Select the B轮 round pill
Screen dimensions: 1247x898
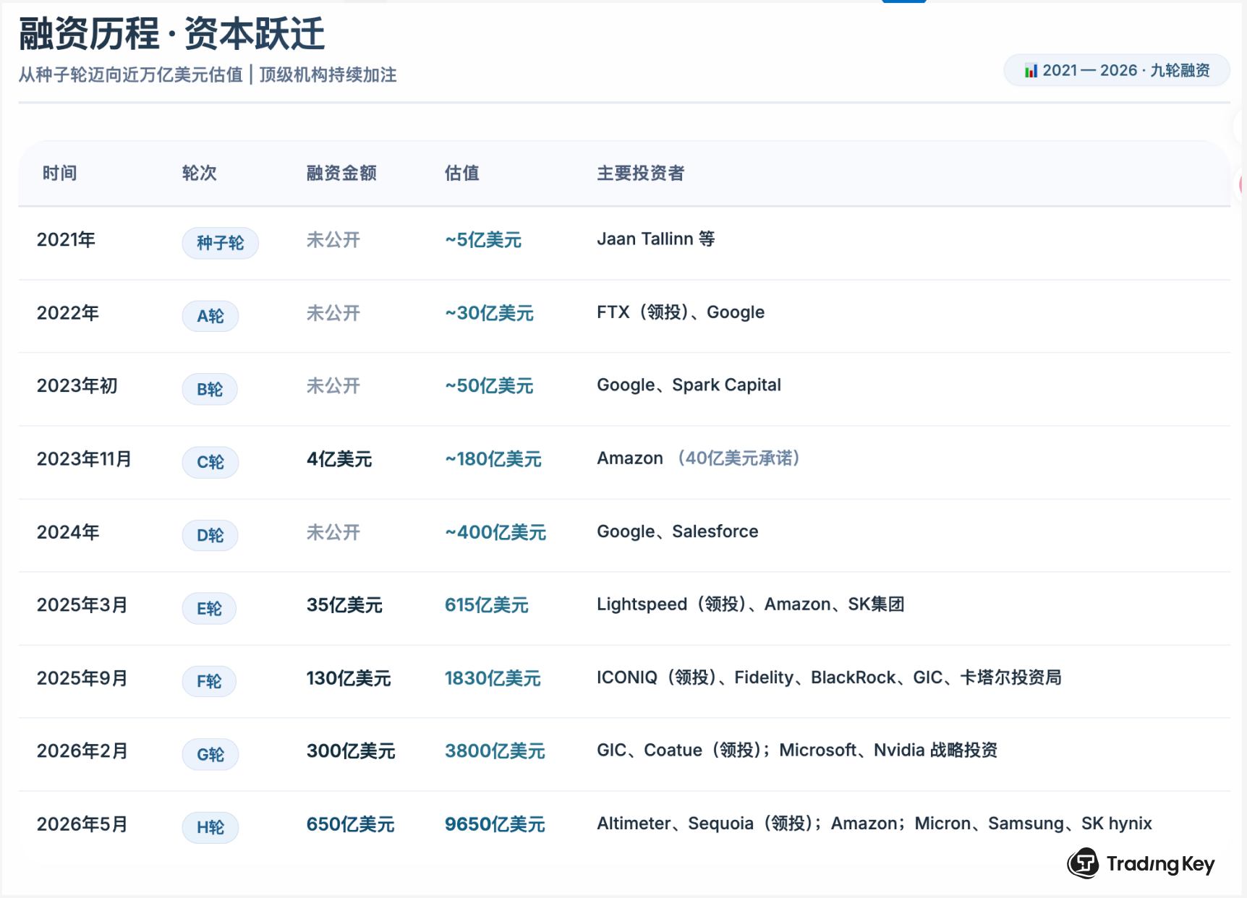tap(210, 389)
